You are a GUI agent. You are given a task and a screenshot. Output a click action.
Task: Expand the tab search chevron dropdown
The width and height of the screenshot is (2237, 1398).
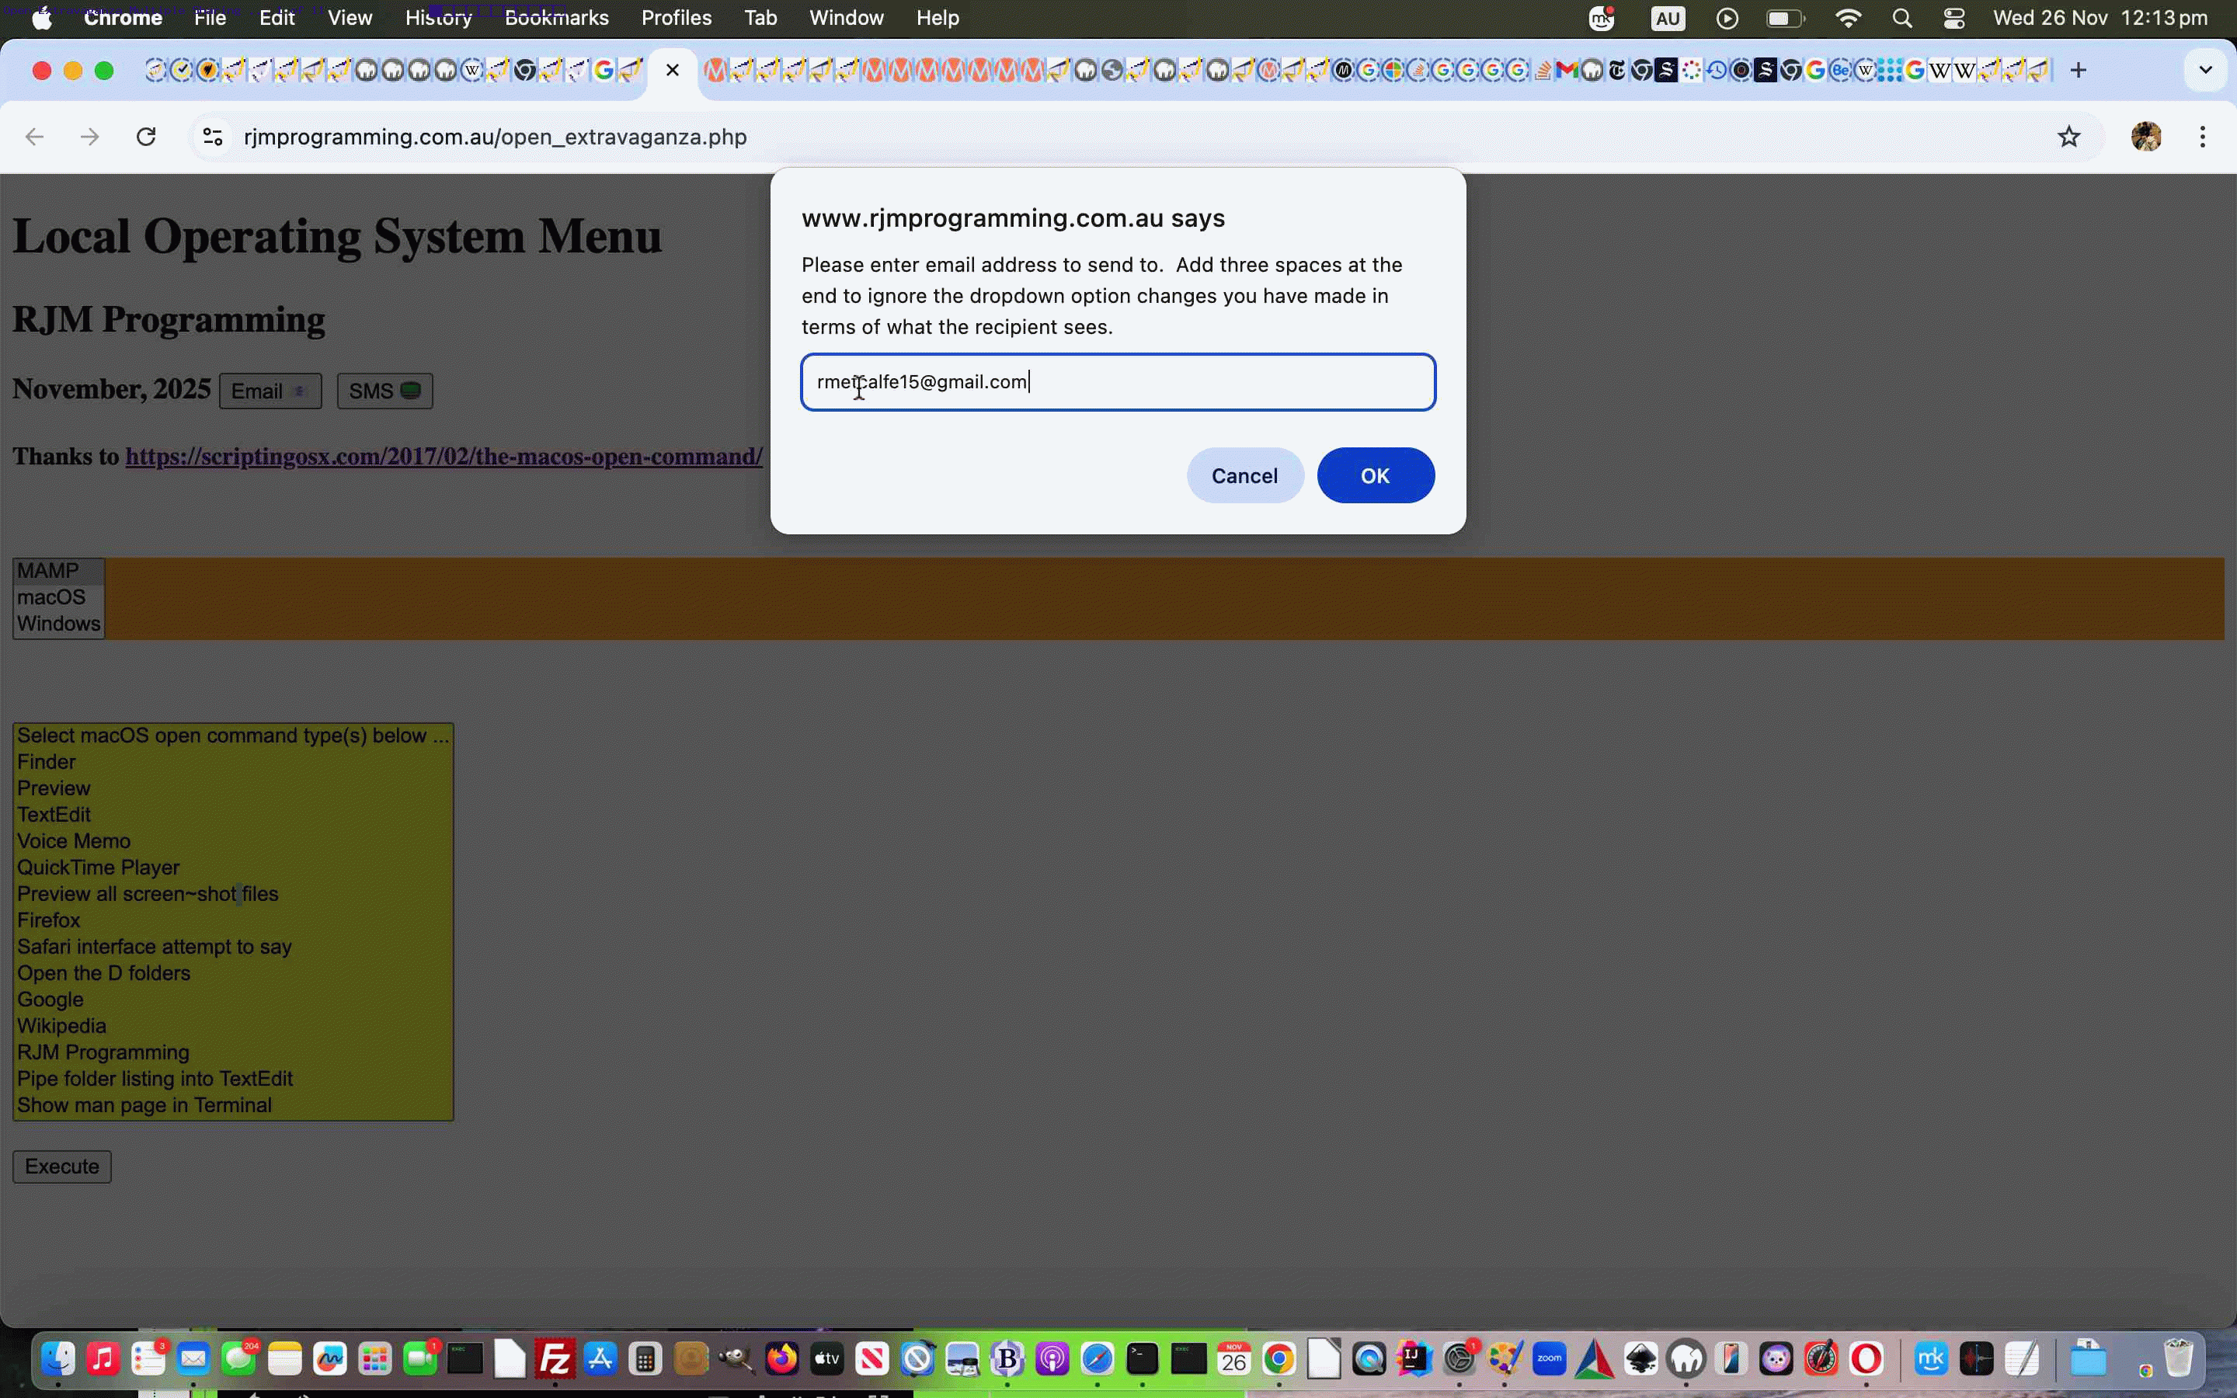click(x=2206, y=70)
